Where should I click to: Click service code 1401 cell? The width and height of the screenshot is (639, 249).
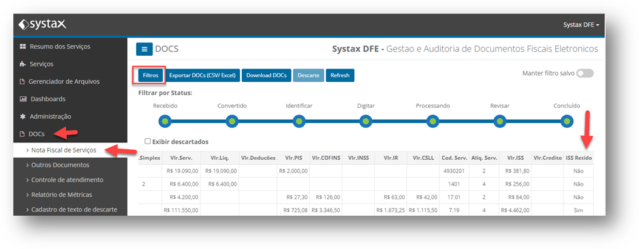click(x=454, y=184)
